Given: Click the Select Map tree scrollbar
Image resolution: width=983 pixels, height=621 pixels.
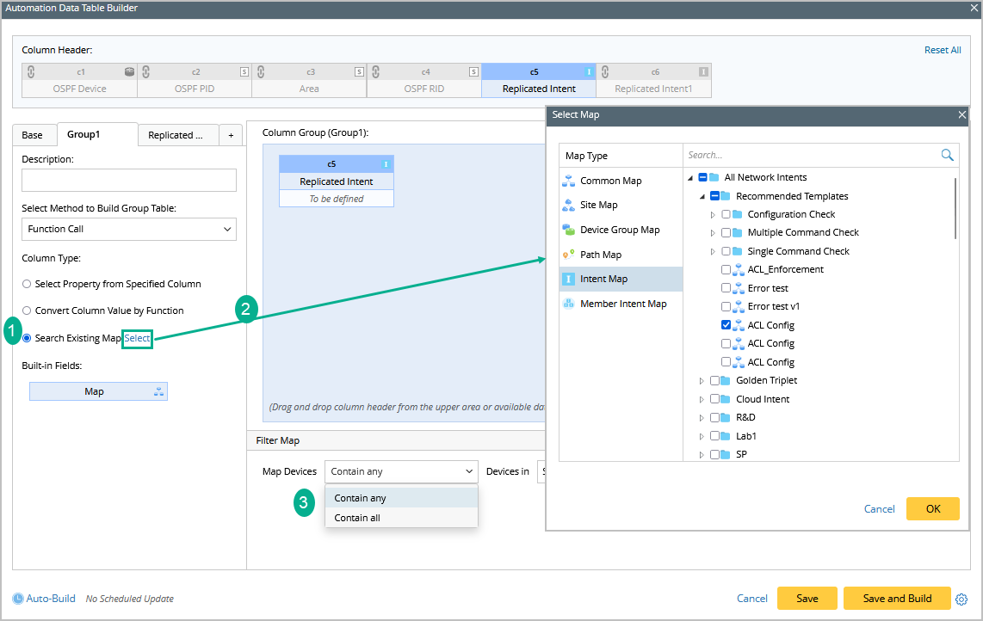Looking at the screenshot, I should point(955,209).
